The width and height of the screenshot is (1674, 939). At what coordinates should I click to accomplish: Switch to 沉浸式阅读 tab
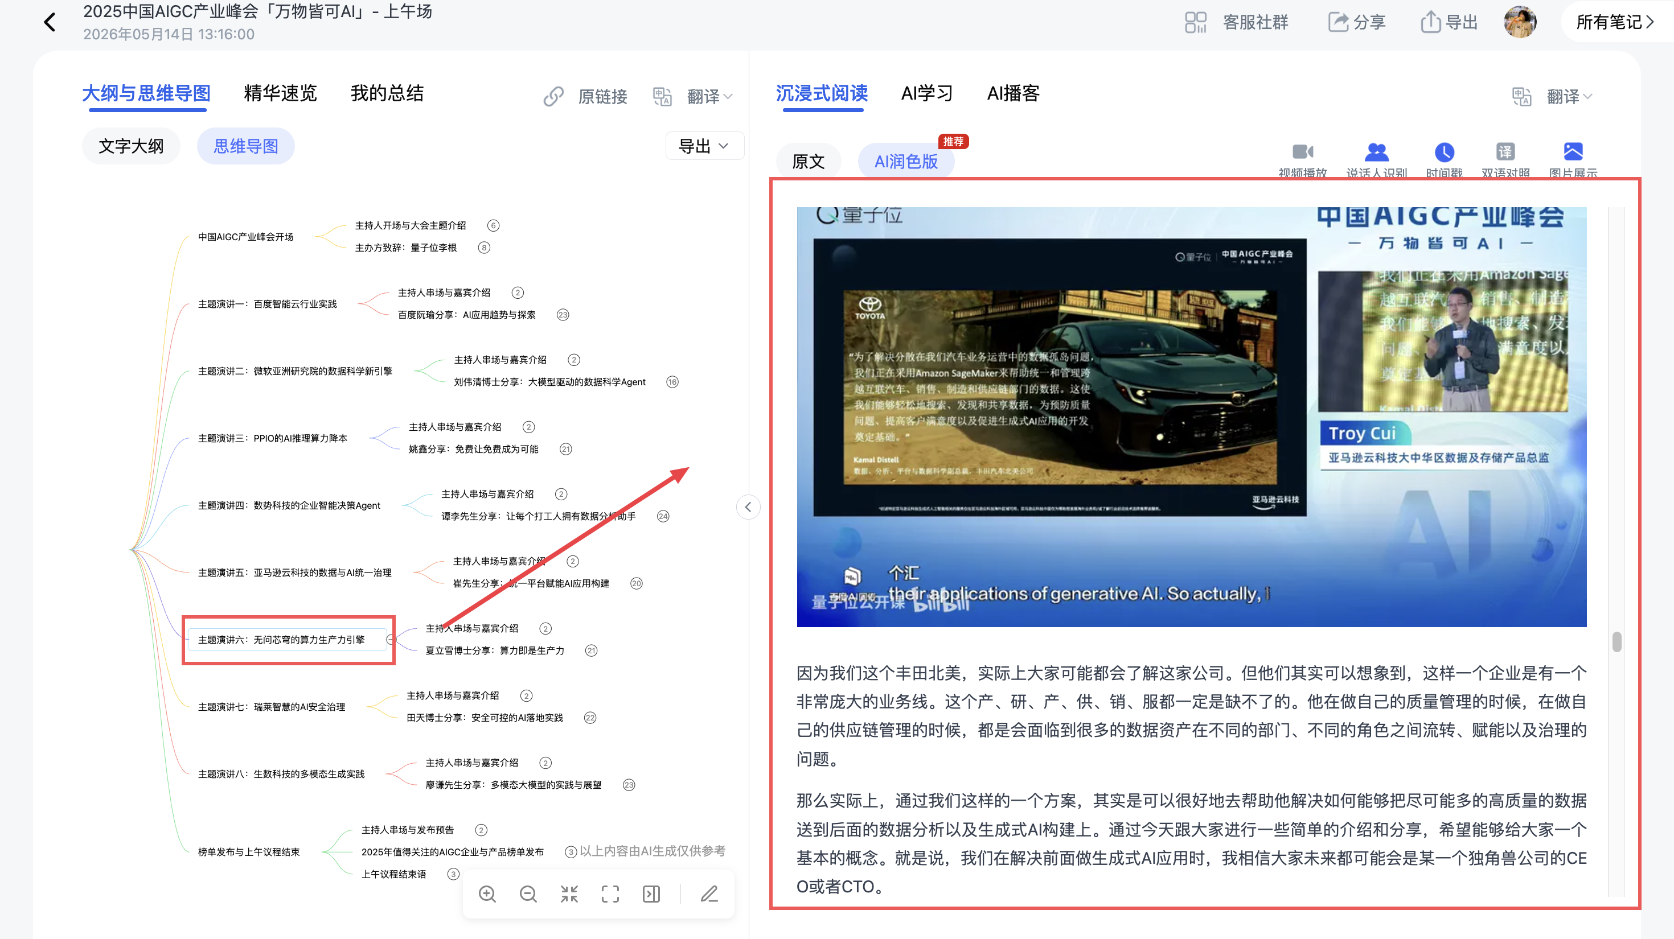click(x=822, y=93)
